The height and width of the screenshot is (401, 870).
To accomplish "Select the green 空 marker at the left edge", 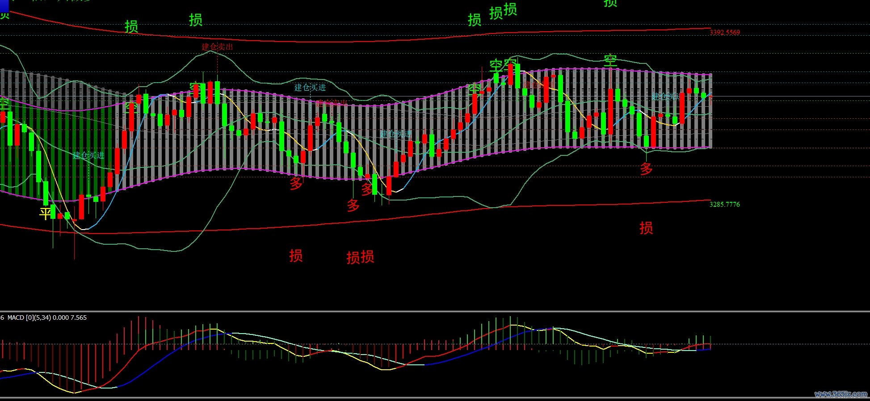I will click(4, 105).
